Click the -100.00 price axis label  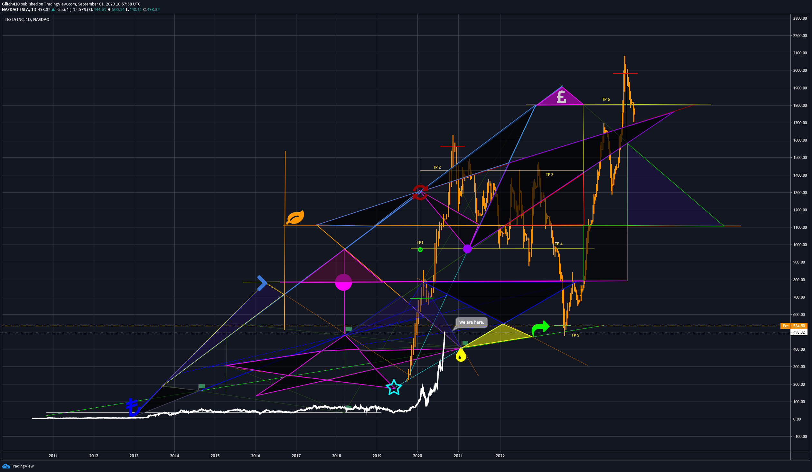[x=800, y=437]
